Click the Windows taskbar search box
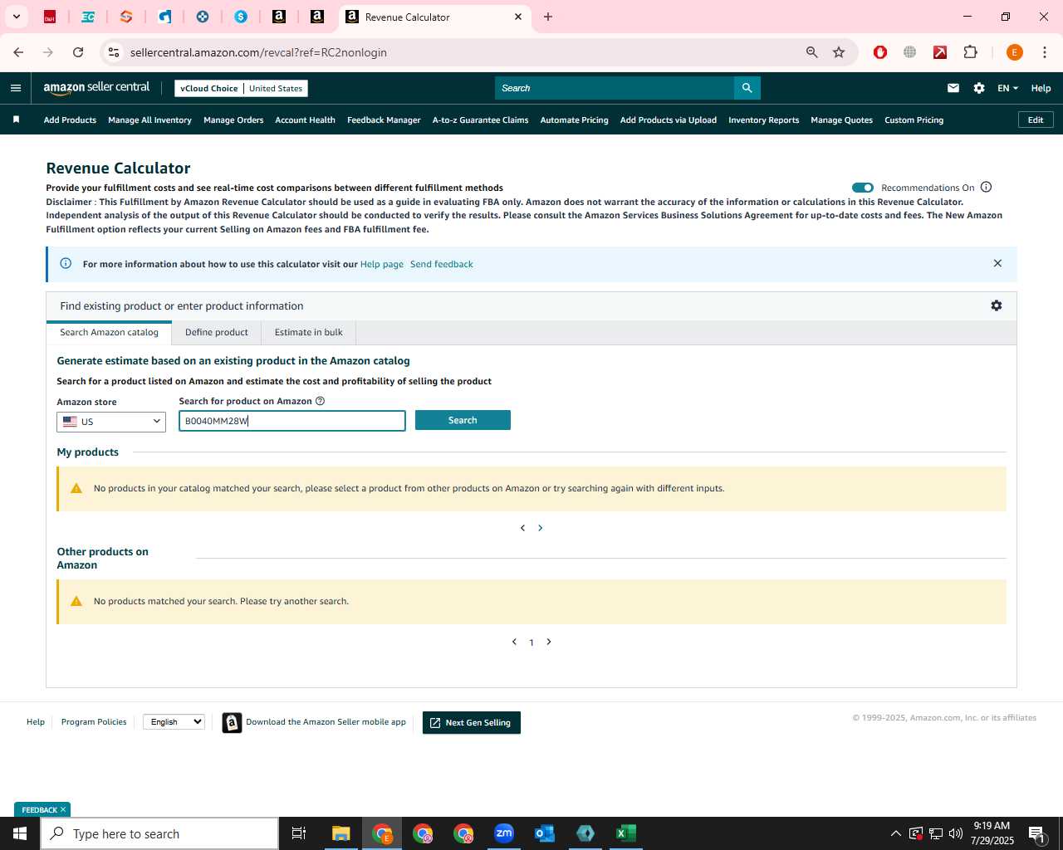 pyautogui.click(x=159, y=833)
